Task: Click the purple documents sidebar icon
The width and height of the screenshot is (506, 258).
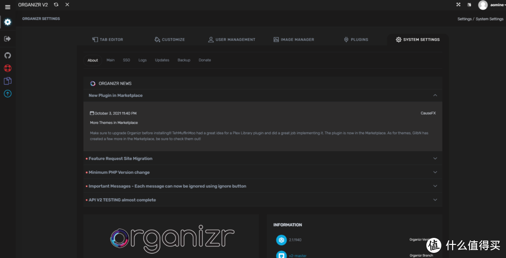Action: (7, 81)
